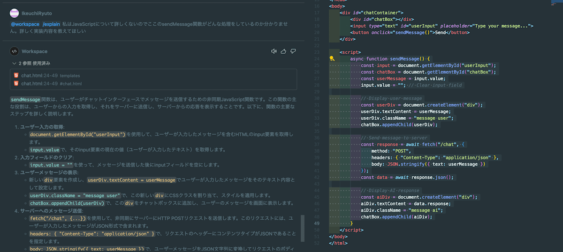
Task: Click the closing </script> tag
Action: (351, 230)
